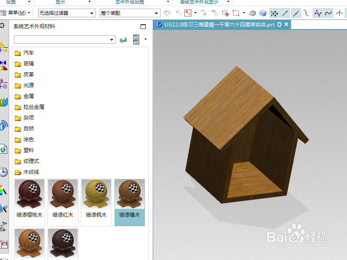Open the 皮革 material folder
This screenshot has width=347, height=260.
pos(24,75)
